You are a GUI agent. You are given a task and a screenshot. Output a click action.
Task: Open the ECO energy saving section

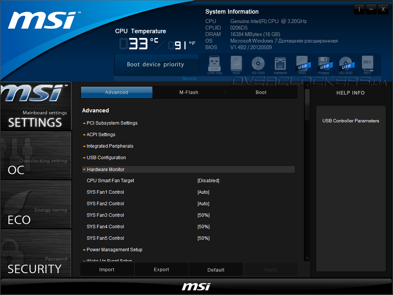point(36,204)
